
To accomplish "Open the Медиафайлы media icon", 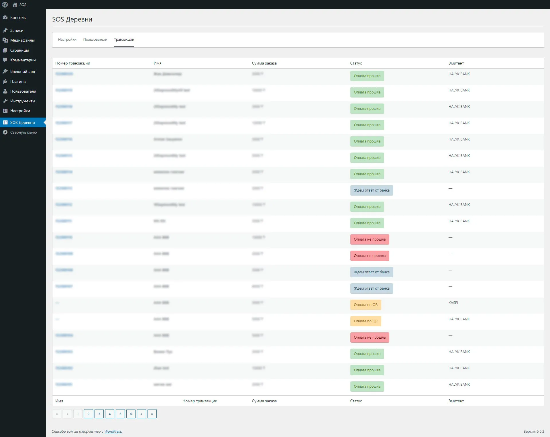I will coord(5,40).
